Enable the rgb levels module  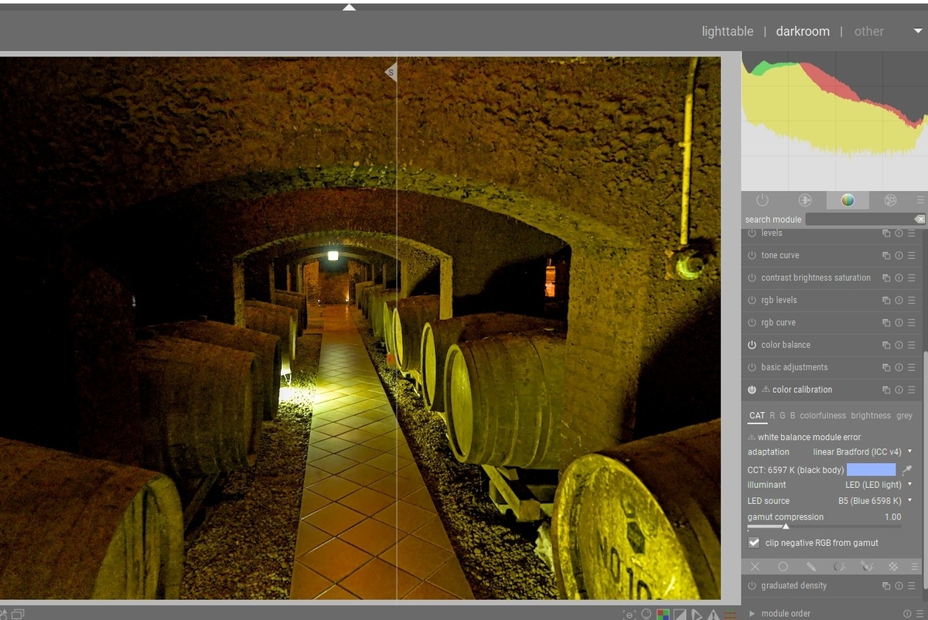click(752, 300)
